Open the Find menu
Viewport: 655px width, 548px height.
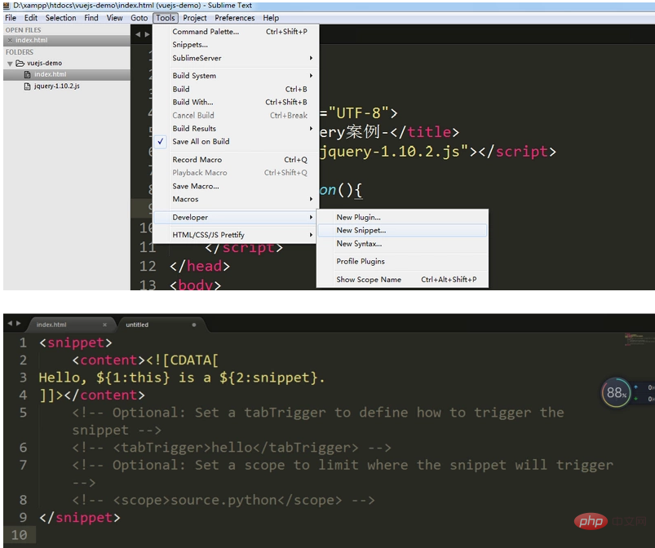(91, 18)
